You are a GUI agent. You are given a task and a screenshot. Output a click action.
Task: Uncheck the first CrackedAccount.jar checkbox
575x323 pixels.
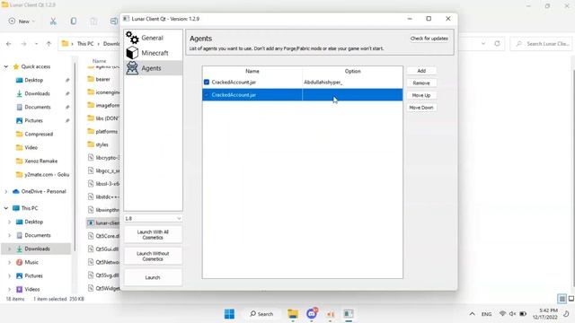207,83
